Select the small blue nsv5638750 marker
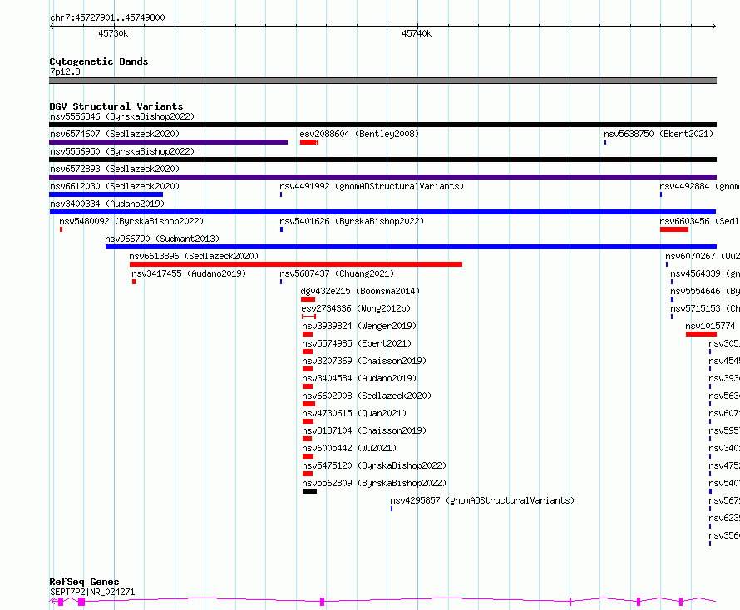 point(605,142)
